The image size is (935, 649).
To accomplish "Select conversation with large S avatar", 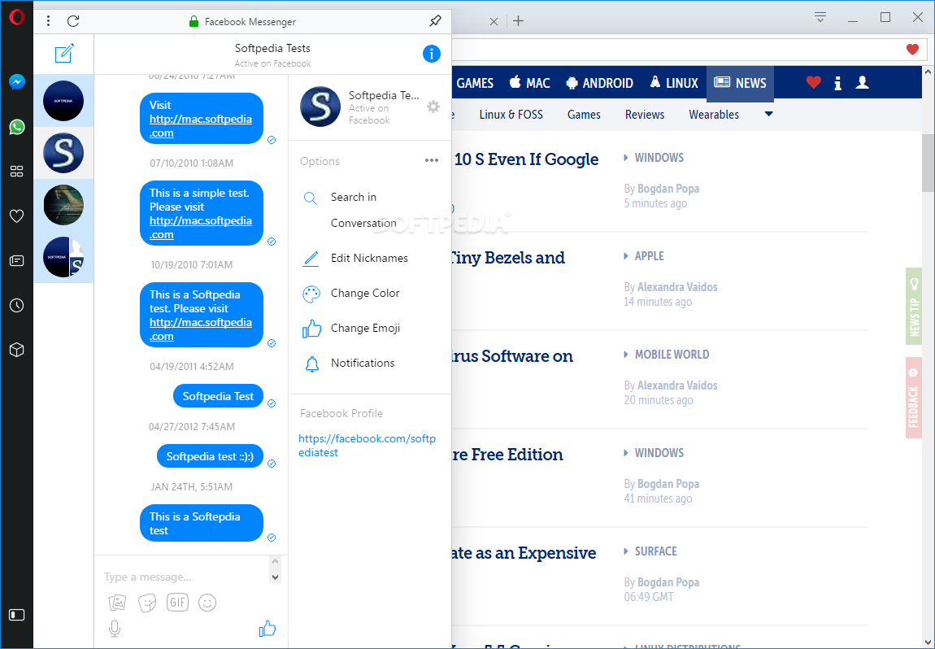I will (63, 153).
